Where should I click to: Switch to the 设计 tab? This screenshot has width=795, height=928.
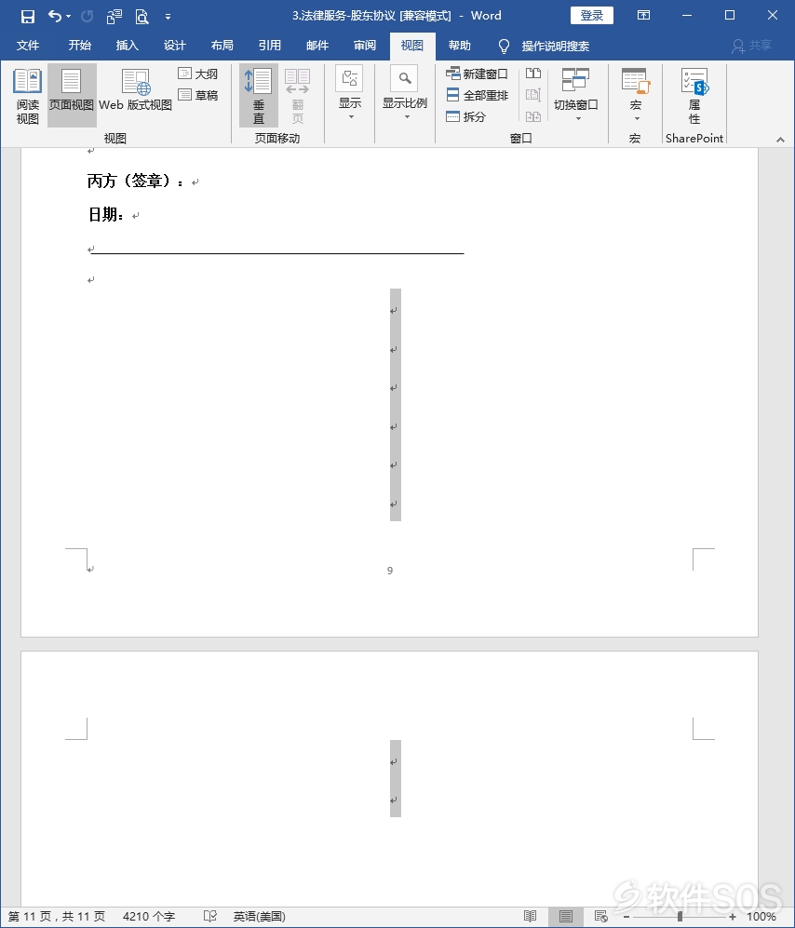pyautogui.click(x=175, y=46)
